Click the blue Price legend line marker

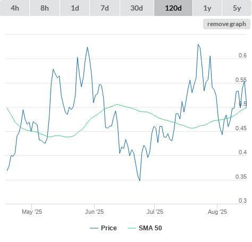(x=94, y=228)
